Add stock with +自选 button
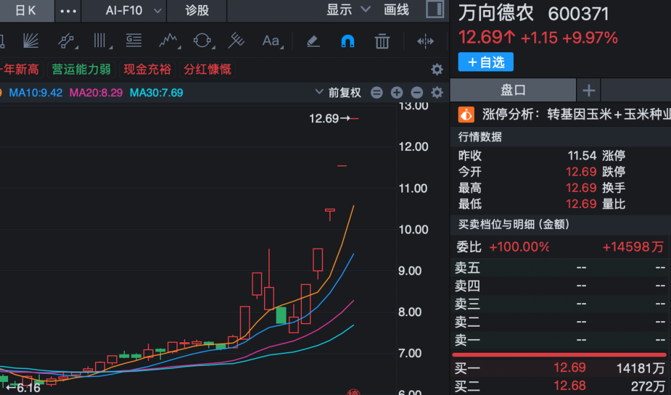This screenshot has width=671, height=395. coord(486,63)
